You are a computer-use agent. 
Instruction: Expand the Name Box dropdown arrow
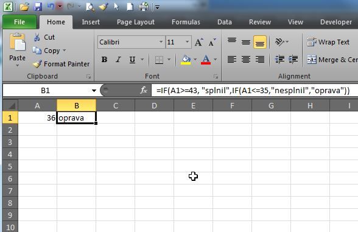coord(94,91)
